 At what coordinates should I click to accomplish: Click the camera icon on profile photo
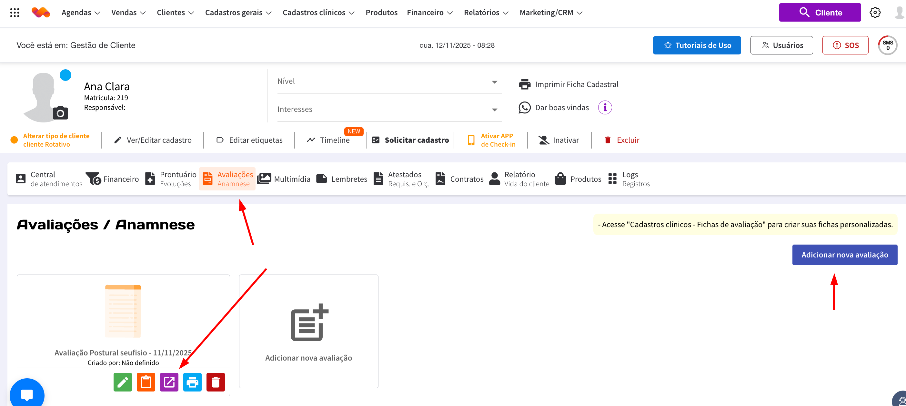tap(60, 113)
